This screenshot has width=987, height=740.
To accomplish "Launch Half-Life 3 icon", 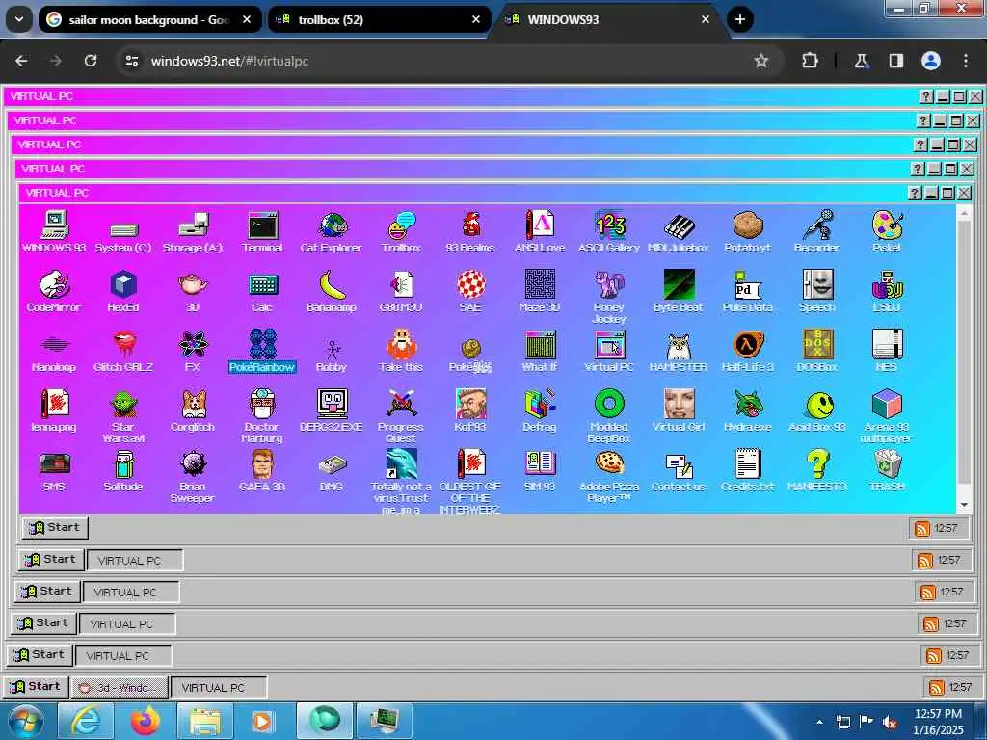I will tap(748, 351).
